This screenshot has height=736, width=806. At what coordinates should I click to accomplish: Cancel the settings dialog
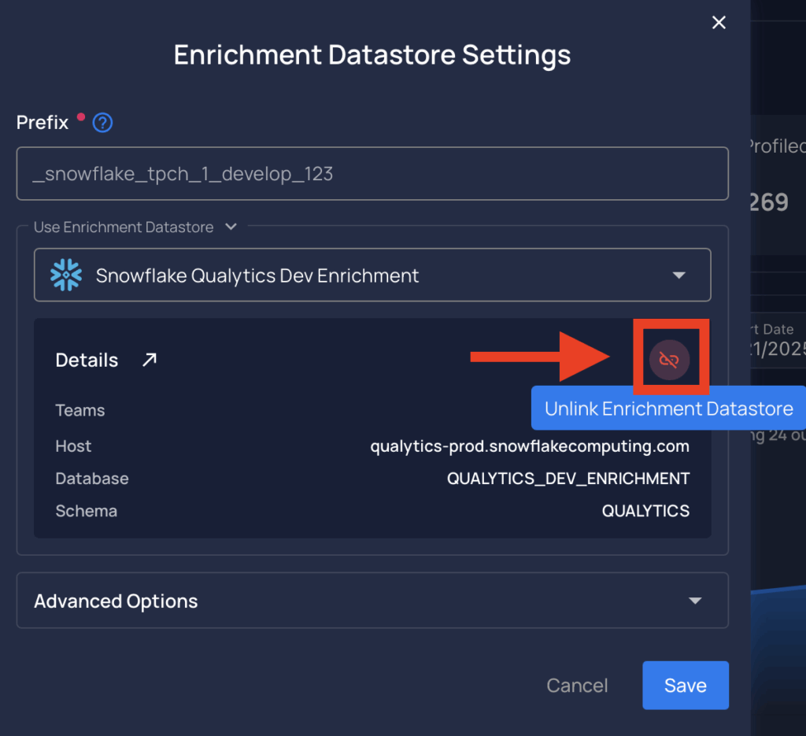pyautogui.click(x=577, y=685)
